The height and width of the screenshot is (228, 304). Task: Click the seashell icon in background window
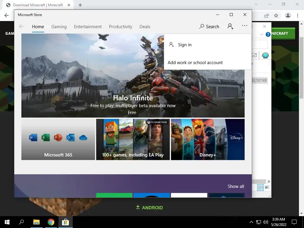tap(265, 56)
